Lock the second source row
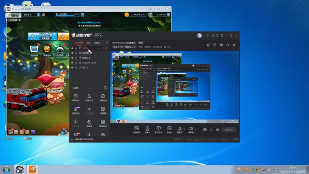This screenshot has width=309, height=174. [x=76, y=53]
